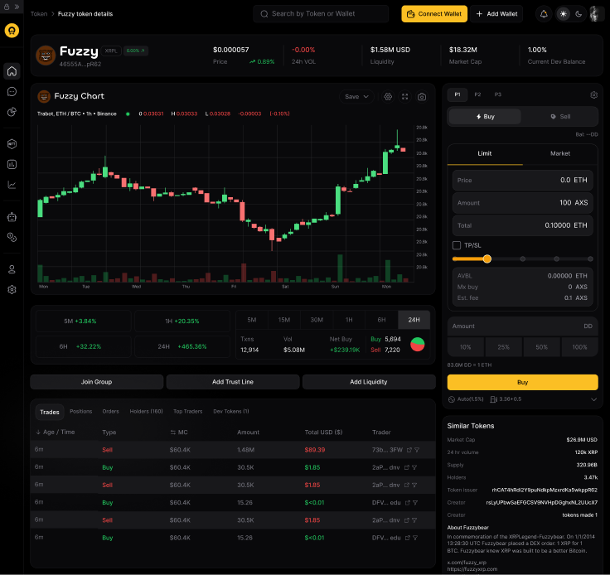Viewport: 610px width, 575px height.
Task: Open trade panel settings gear
Action: 593,95
